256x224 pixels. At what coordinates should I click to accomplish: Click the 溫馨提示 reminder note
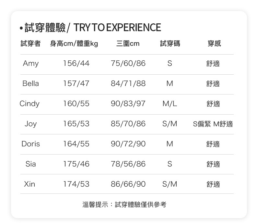[x=124, y=205]
